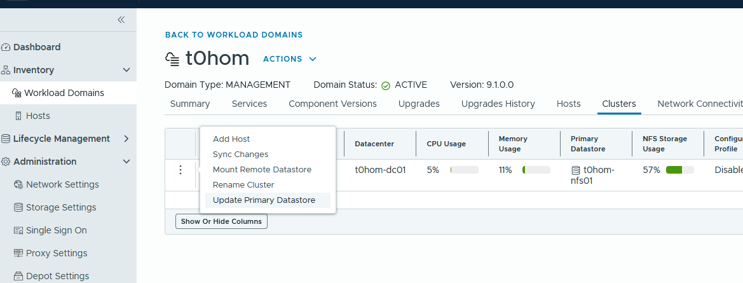The height and width of the screenshot is (283, 743).
Task: Click the t0hom-nfs01 datastore icon
Action: tap(576, 170)
